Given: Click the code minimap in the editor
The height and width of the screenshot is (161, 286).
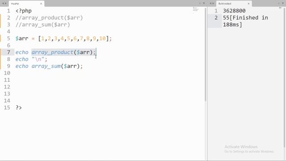Looking at the screenshot, I should 196,9.
